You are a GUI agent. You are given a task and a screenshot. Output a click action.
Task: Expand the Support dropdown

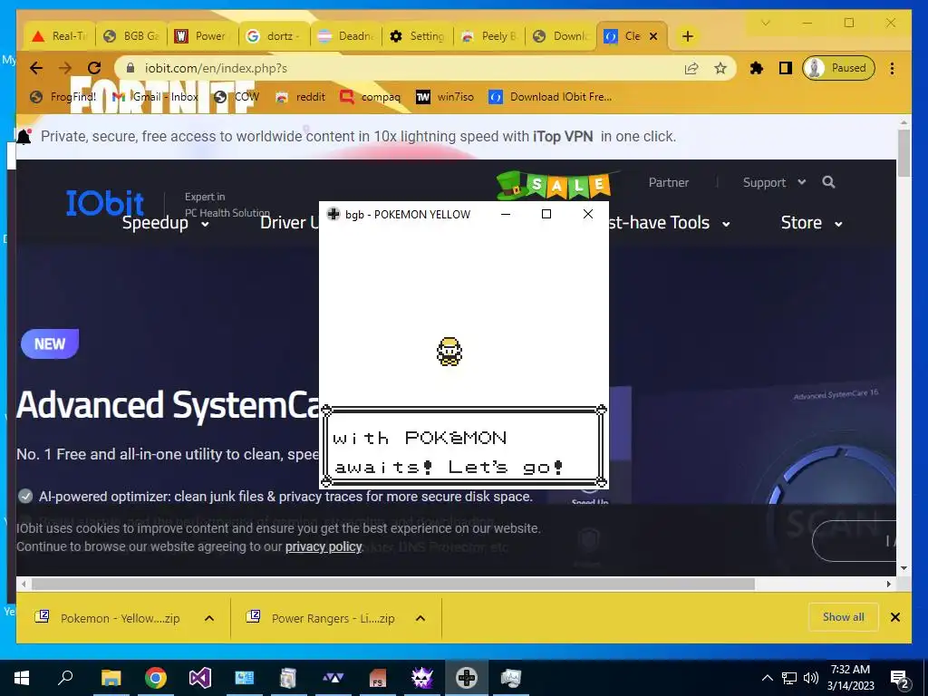coord(774,182)
